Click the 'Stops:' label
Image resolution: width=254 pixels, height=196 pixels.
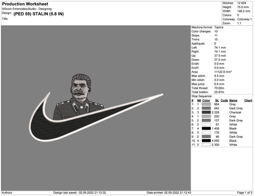[x=196, y=35]
